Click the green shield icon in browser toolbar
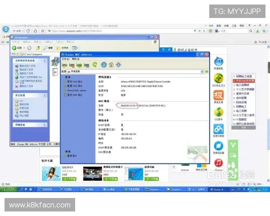 click(211, 31)
